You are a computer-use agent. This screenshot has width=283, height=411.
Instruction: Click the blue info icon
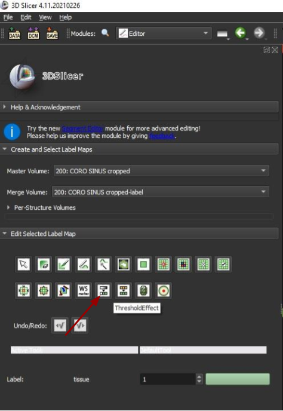[12, 132]
